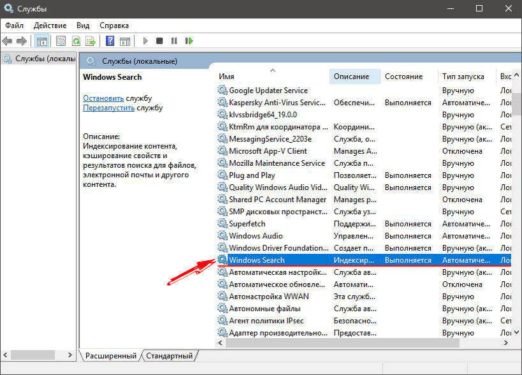
Task: Click the Остановить service link
Action: (103, 98)
